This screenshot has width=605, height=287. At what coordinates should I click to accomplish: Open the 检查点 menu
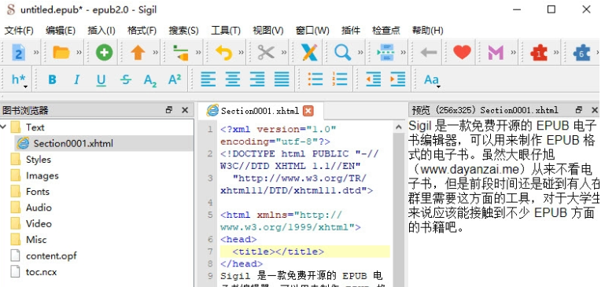click(x=386, y=31)
